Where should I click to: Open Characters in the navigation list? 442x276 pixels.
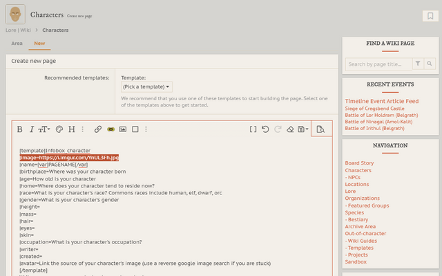358,170
